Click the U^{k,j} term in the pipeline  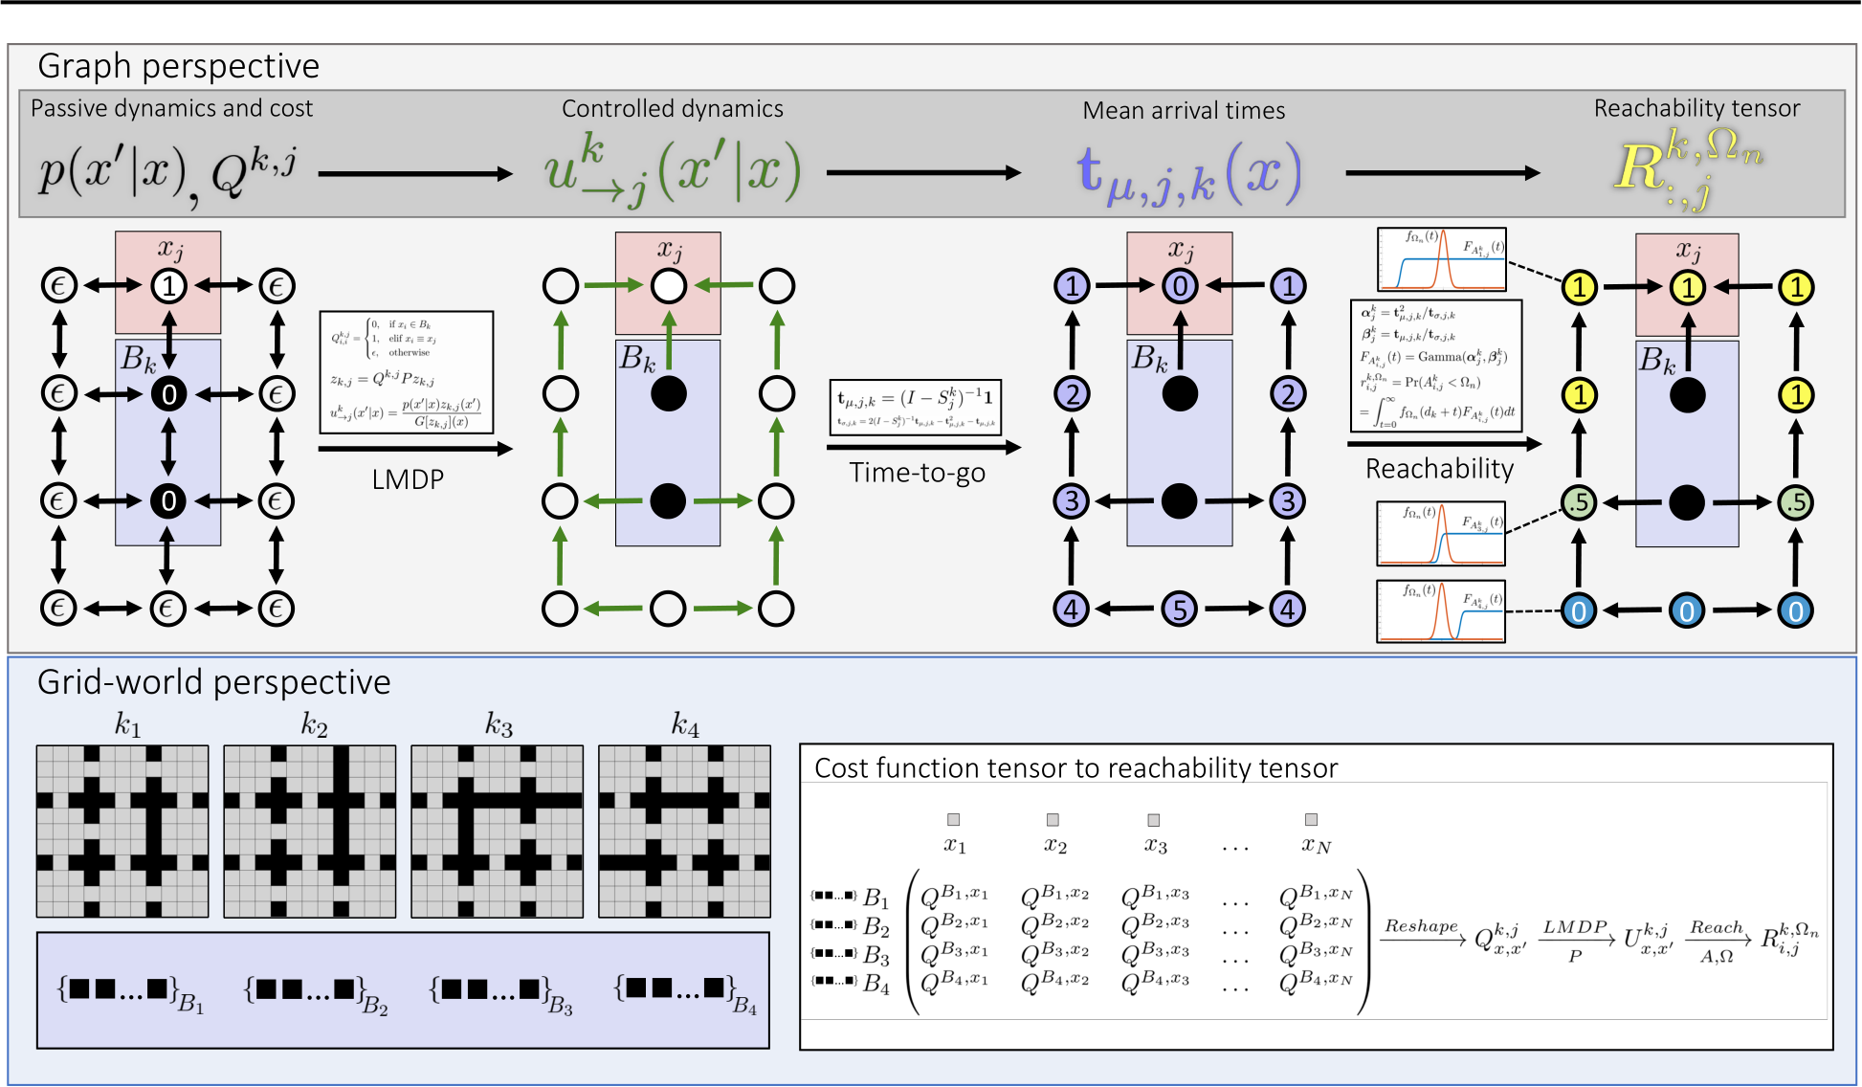point(1650,939)
